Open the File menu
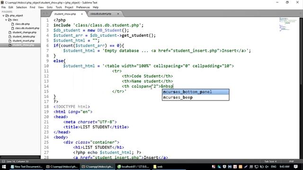The image size is (303, 170). (x=3, y=8)
